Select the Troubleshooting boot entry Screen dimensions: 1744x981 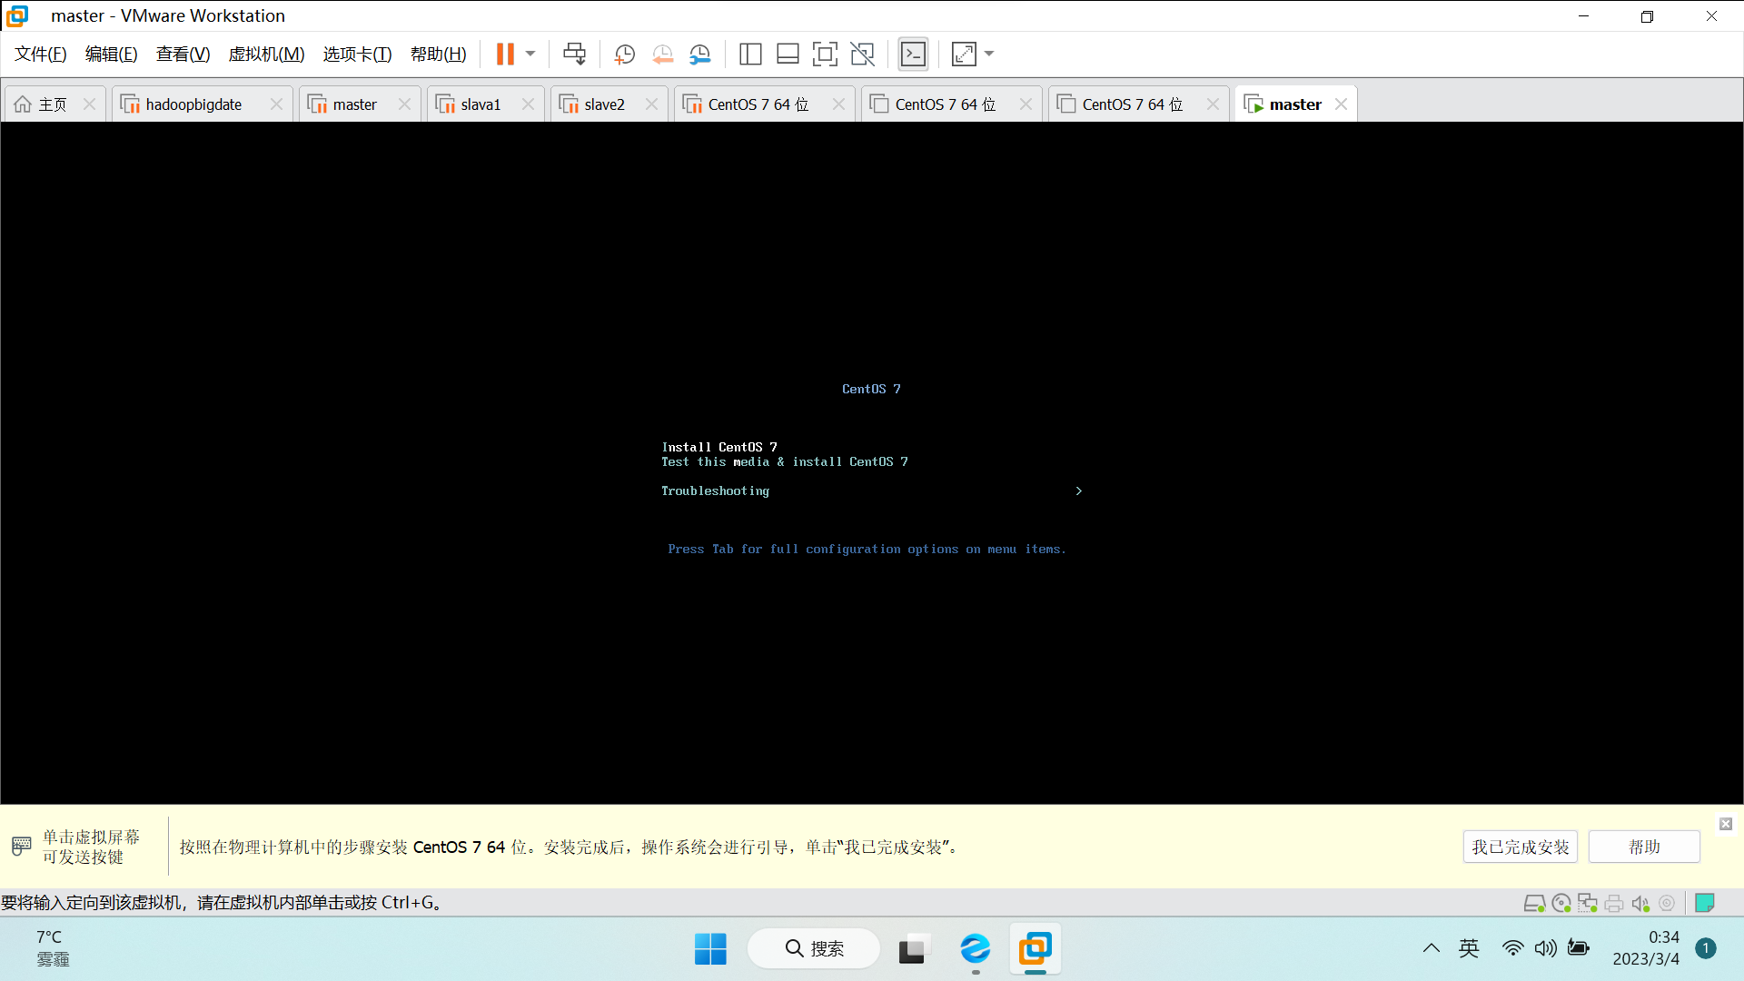(x=716, y=490)
